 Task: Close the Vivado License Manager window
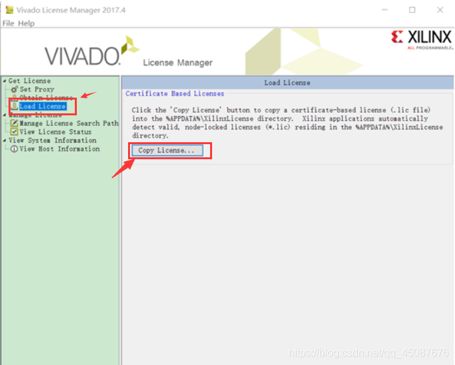[x=440, y=10]
